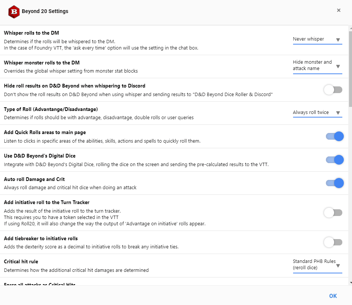The width and height of the screenshot is (352, 305).
Task: Enable hide roll results when whispering to Discord
Action: click(333, 90)
